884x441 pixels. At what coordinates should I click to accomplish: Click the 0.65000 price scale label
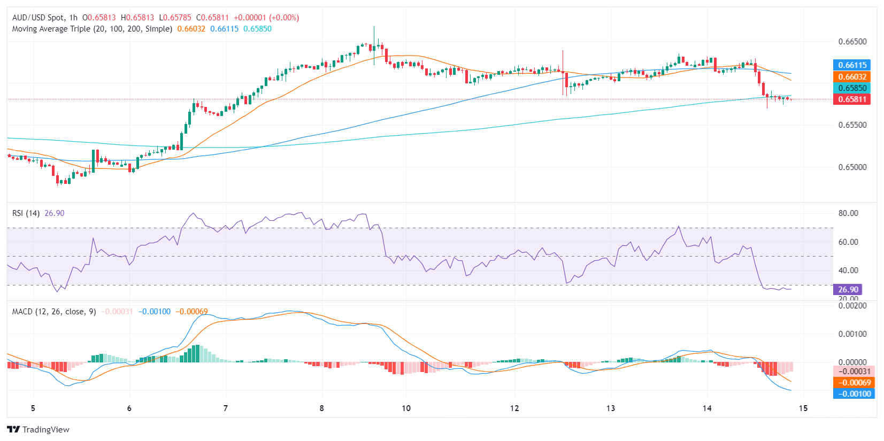pos(852,167)
